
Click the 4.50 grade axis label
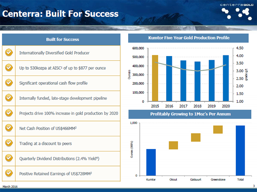point(240,48)
